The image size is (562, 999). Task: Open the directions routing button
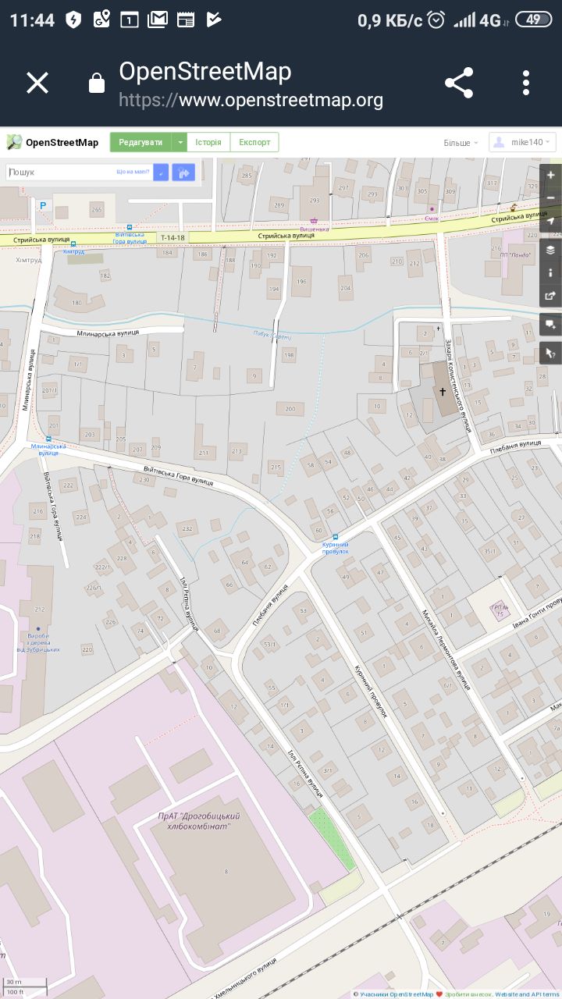tap(183, 172)
